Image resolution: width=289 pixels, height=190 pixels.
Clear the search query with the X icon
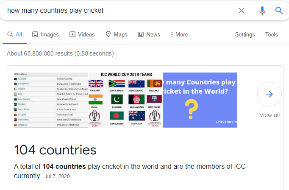[x=242, y=11]
